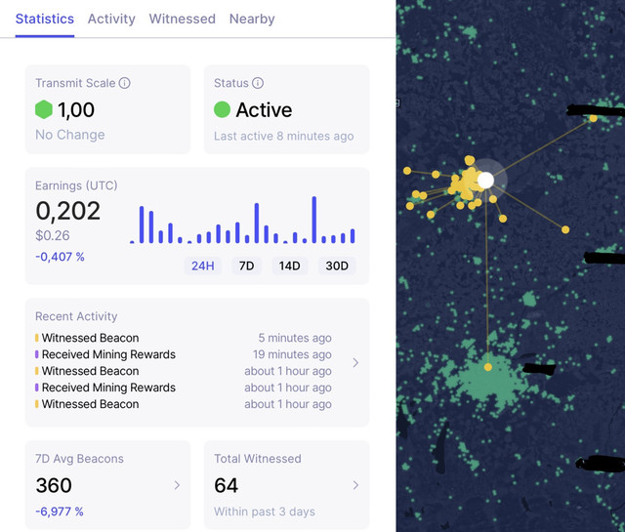Expand Recent Activity with the chevron
Screen dimensions: 625x532
(x=355, y=362)
